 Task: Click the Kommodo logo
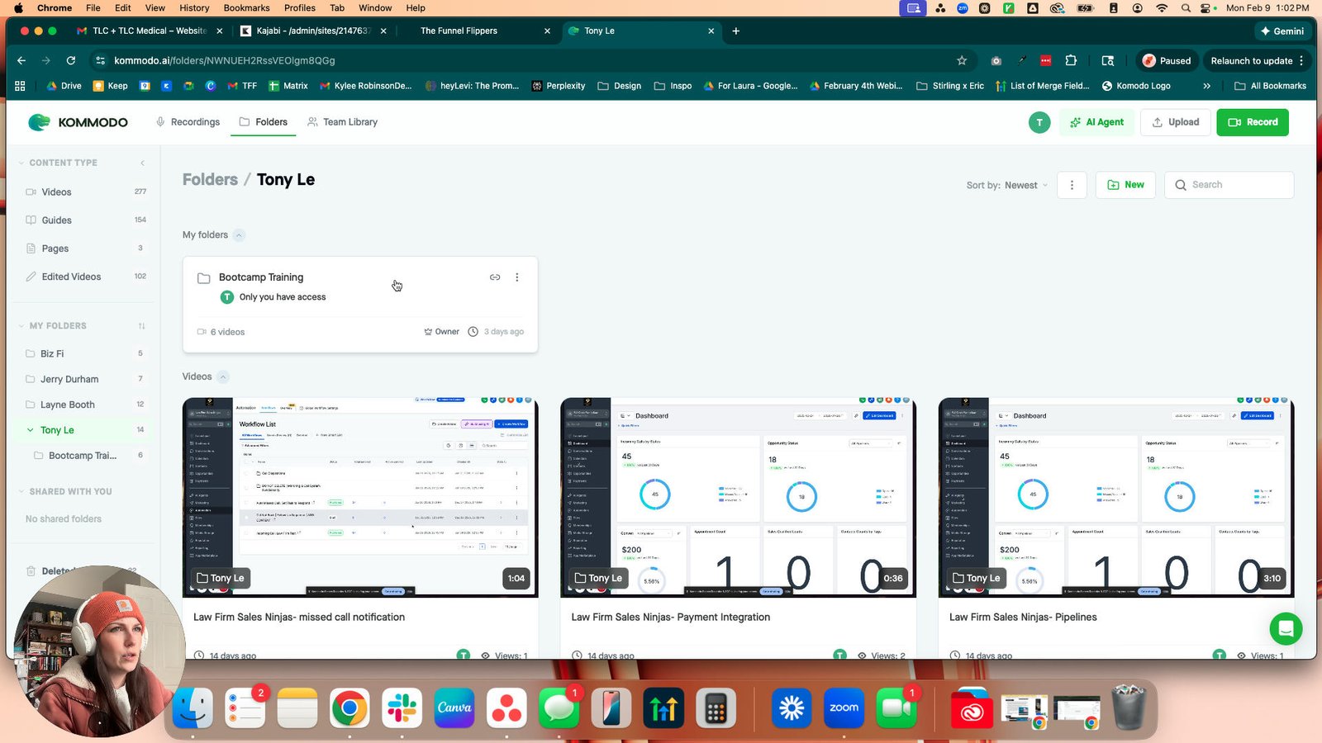click(78, 122)
